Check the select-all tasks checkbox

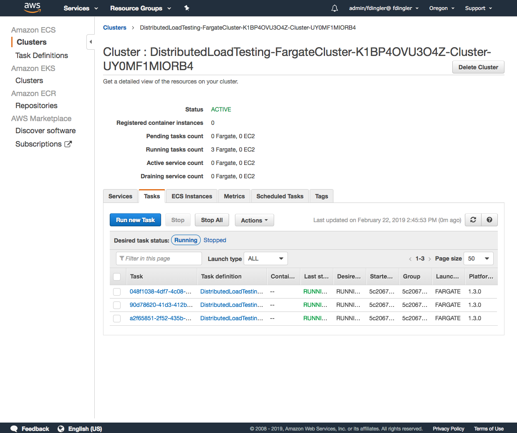click(x=117, y=277)
